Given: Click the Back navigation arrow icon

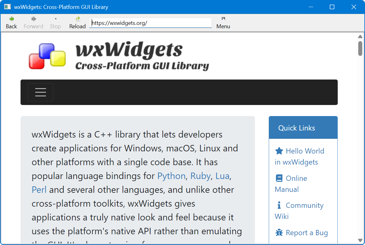Looking at the screenshot, I should [x=11, y=18].
